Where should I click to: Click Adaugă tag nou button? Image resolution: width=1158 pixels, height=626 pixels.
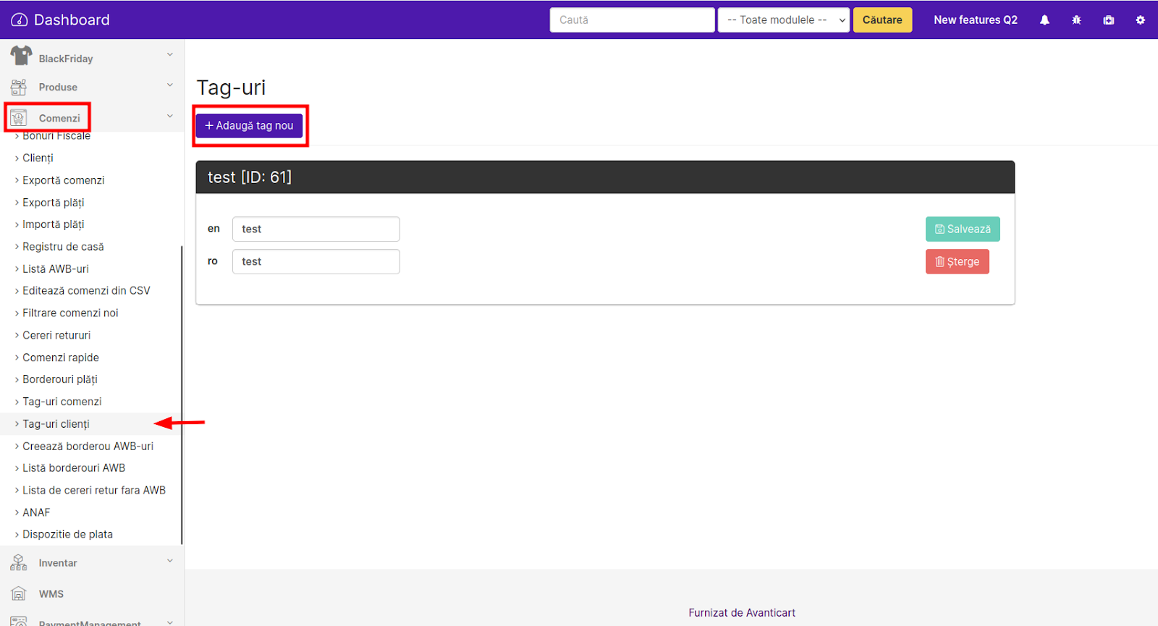[x=249, y=126]
